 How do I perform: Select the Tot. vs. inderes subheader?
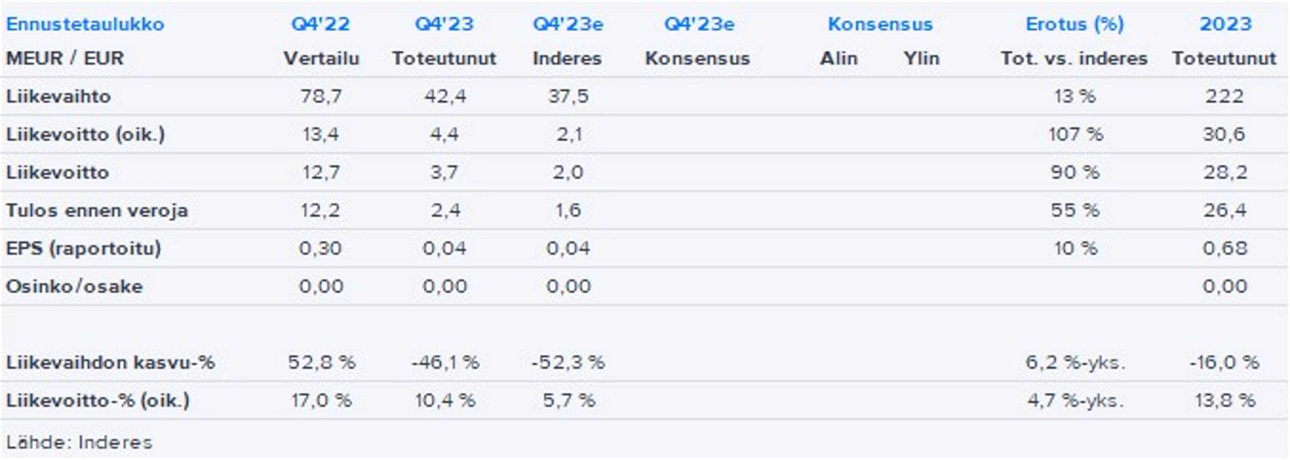point(1074,58)
